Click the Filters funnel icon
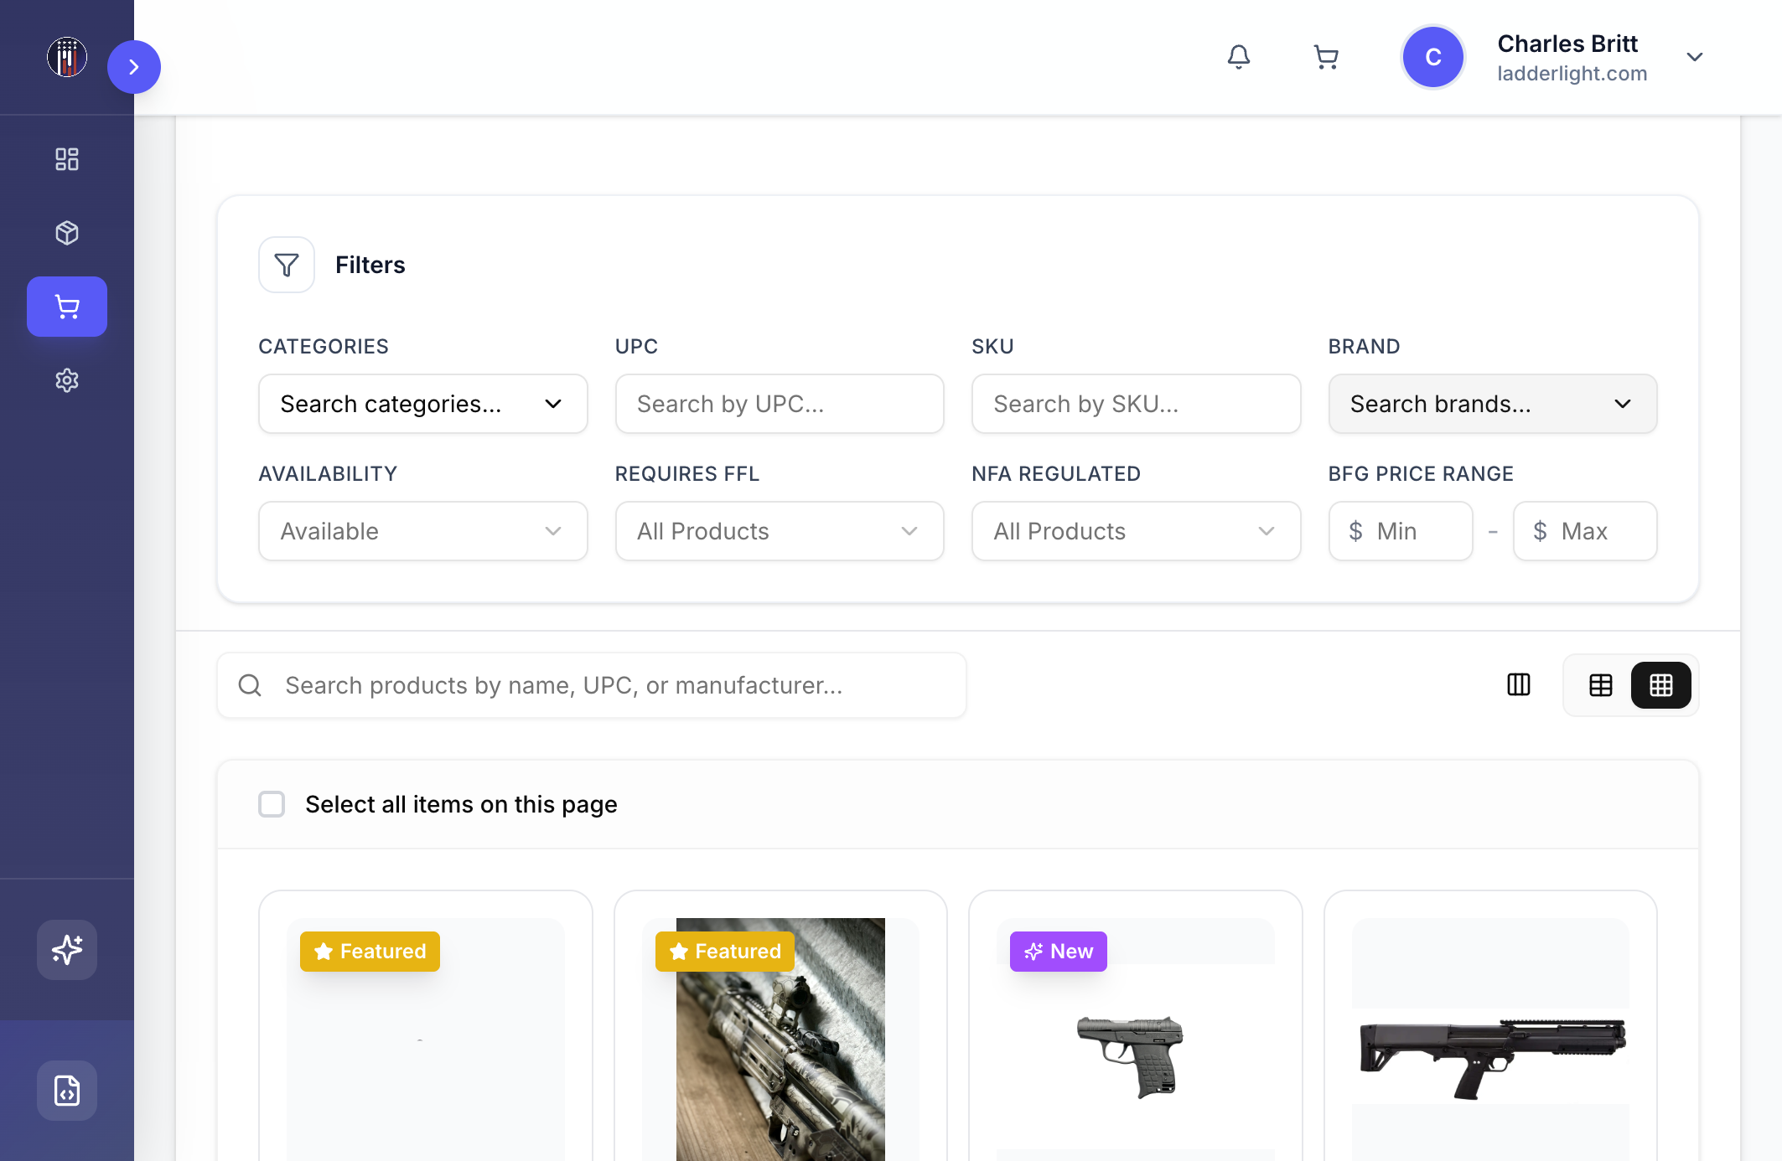 (287, 265)
